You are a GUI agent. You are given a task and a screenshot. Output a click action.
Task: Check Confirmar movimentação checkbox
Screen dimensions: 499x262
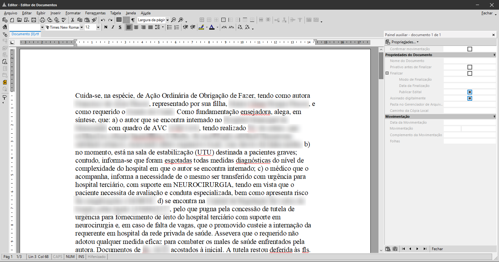pyautogui.click(x=470, y=49)
